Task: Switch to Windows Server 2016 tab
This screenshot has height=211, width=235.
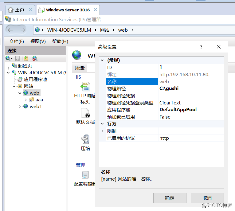Action: click(68, 10)
